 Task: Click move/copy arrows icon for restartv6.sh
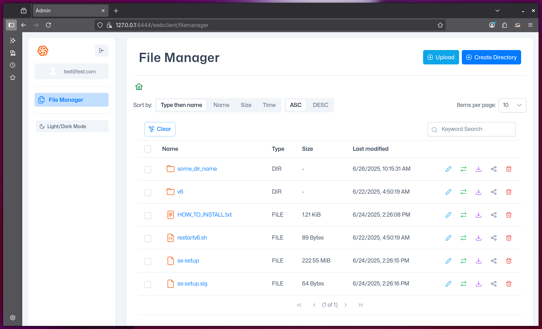pos(463,238)
